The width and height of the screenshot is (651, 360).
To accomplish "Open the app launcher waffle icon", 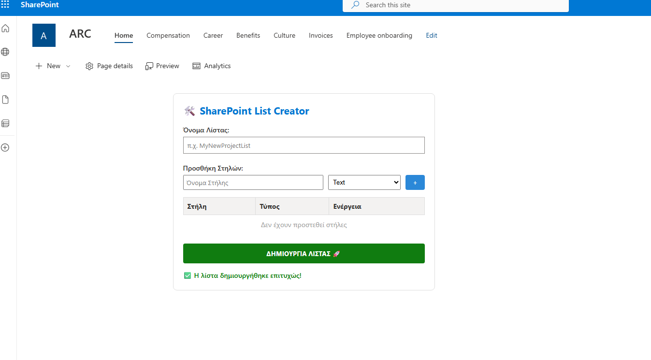I will (x=5, y=5).
